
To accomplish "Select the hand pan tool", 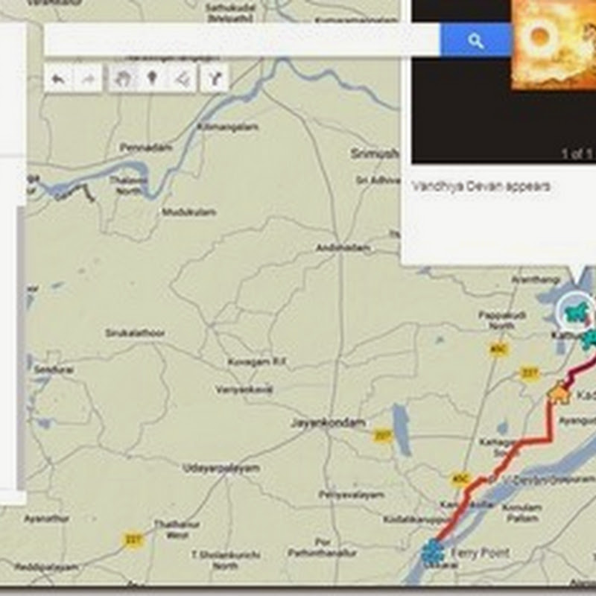I will click(x=123, y=78).
